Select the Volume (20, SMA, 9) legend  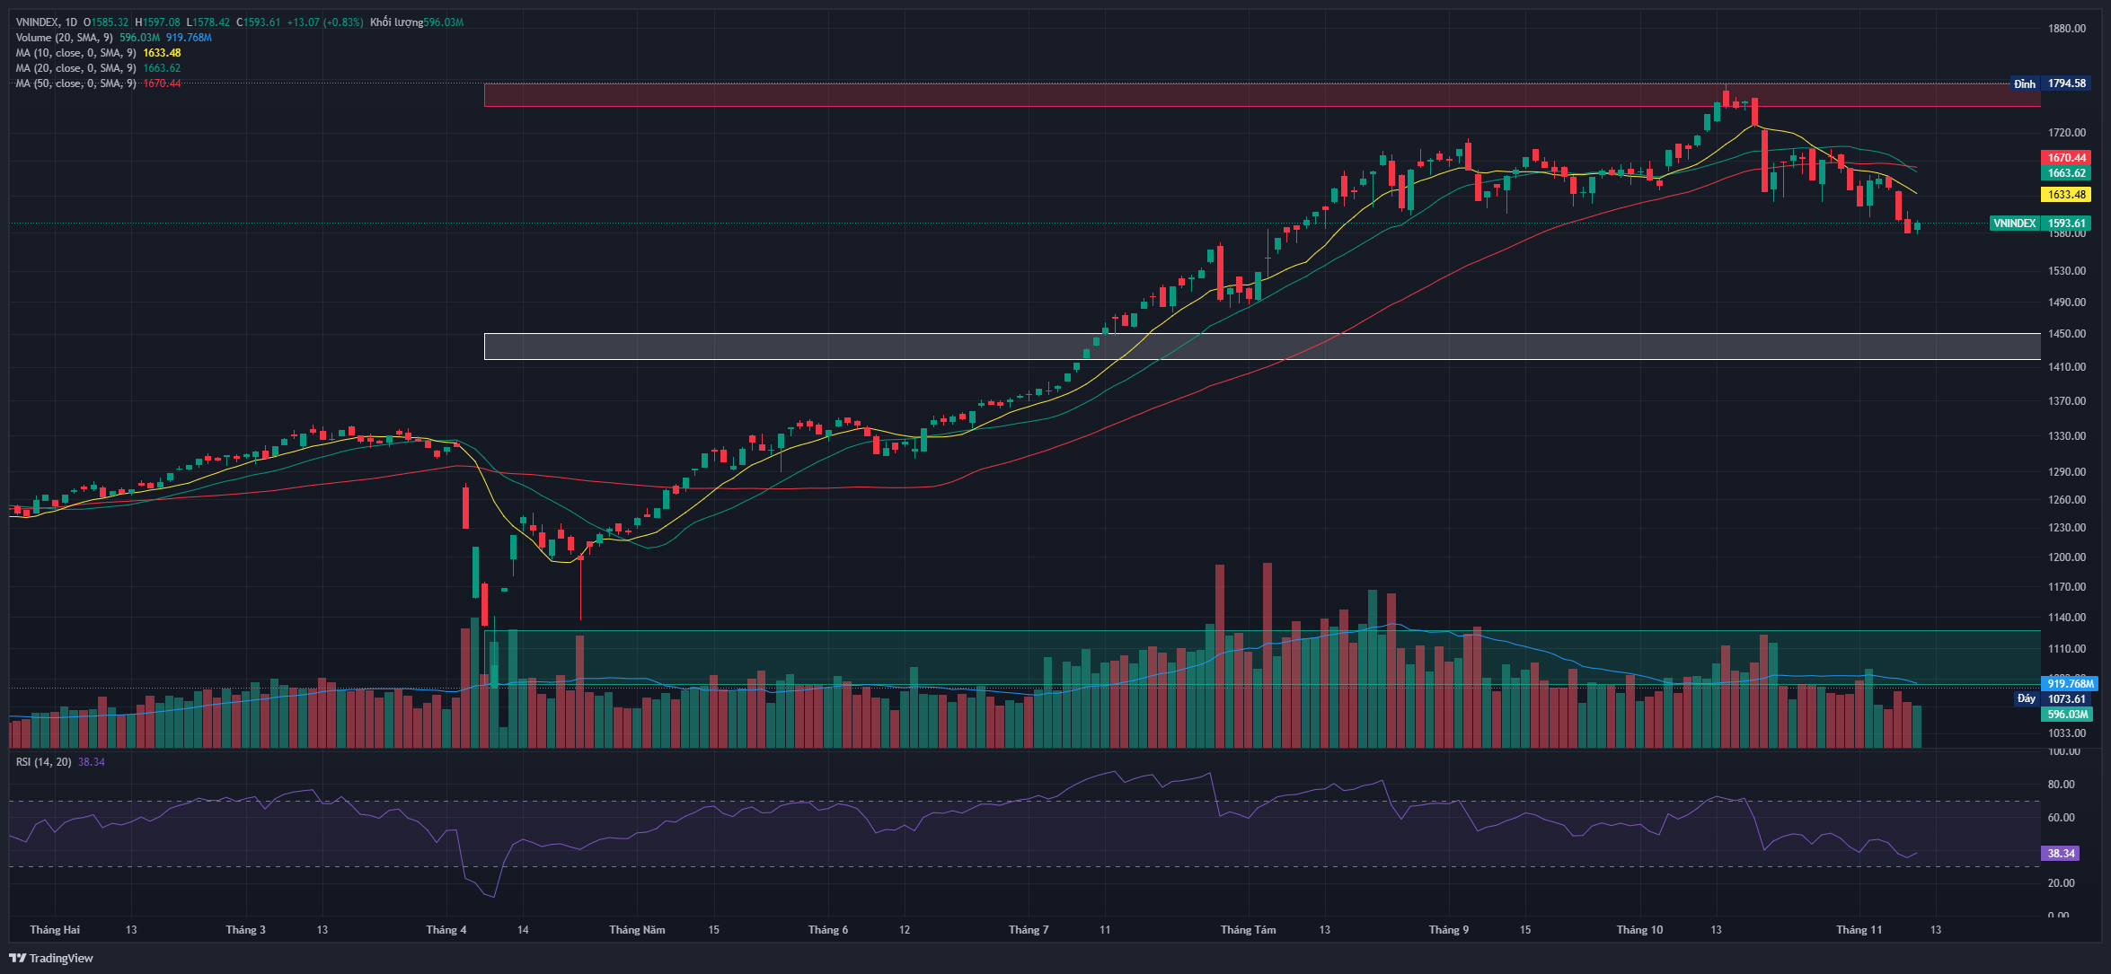tap(64, 38)
